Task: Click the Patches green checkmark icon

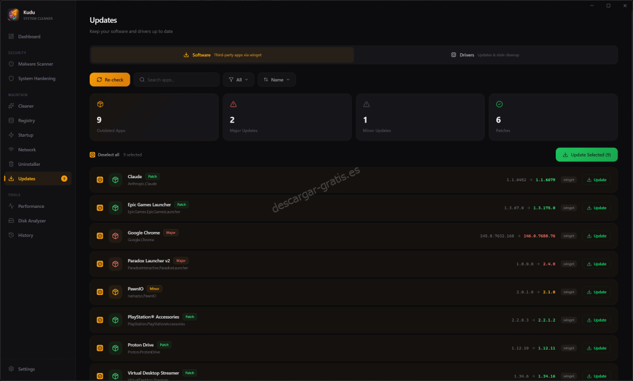Action: [499, 105]
